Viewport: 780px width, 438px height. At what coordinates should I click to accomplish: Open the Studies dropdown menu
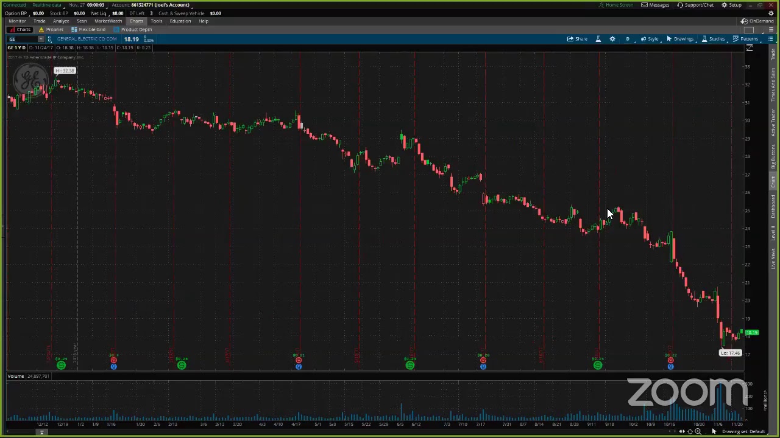[x=713, y=39]
